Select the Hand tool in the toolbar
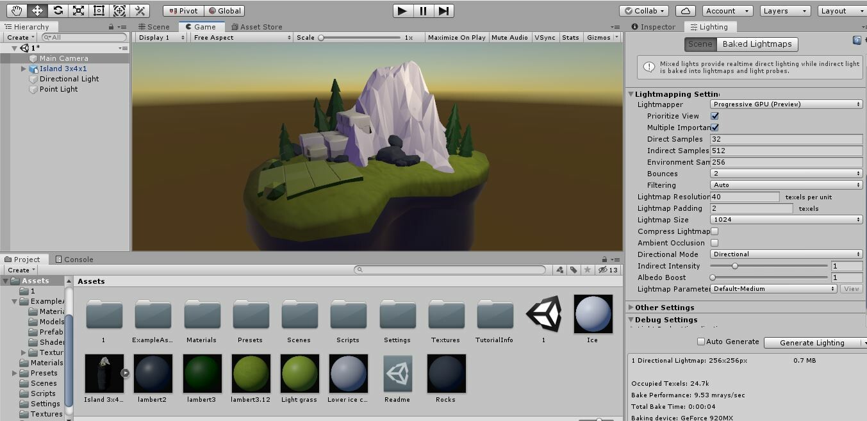This screenshot has width=867, height=421. click(x=16, y=10)
